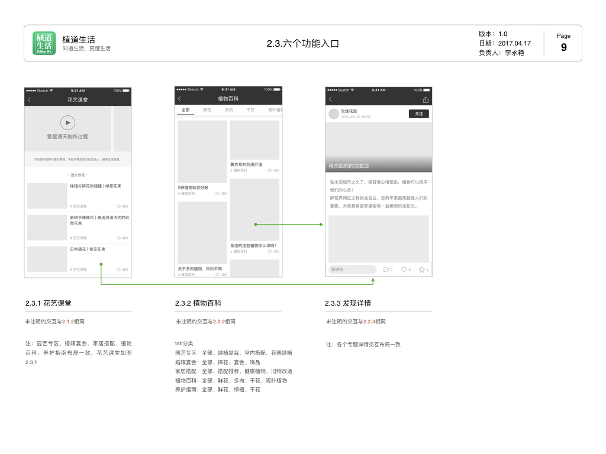Tap the 关注 follow button

click(x=419, y=114)
